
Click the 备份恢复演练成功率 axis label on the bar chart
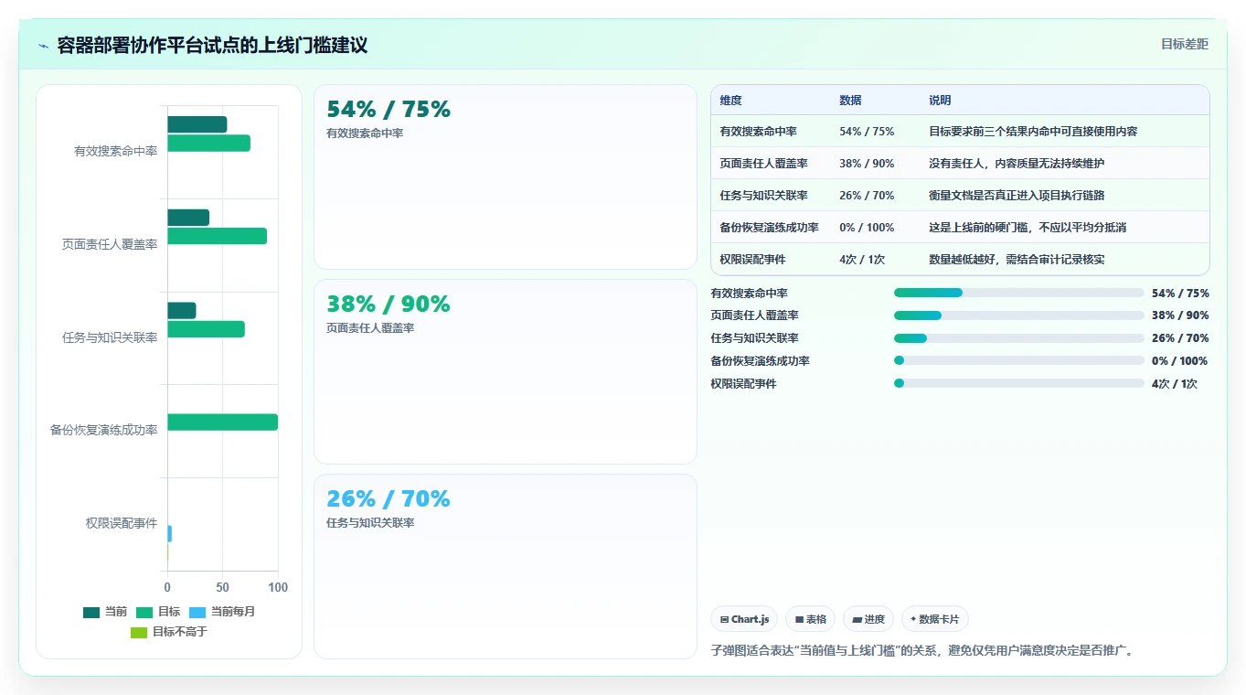point(103,430)
